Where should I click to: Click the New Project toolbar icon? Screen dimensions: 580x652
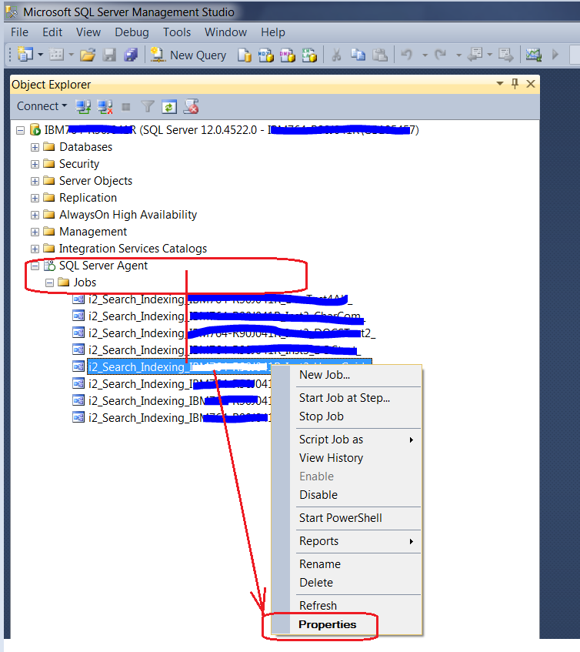tap(25, 55)
